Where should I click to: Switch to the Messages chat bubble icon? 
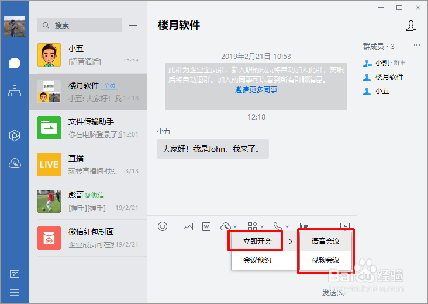[x=15, y=63]
